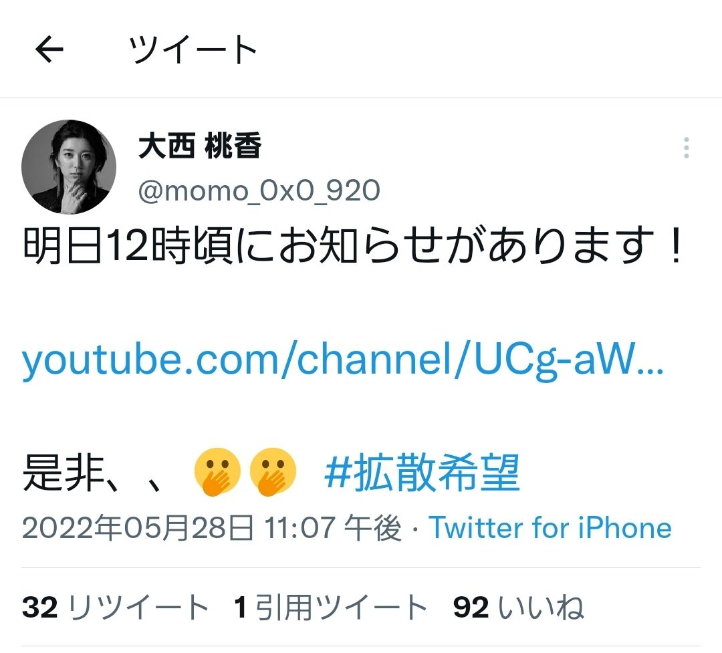Click the first hand-over-mouth emoji
Viewport: 722px width, 653px height.
217,472
